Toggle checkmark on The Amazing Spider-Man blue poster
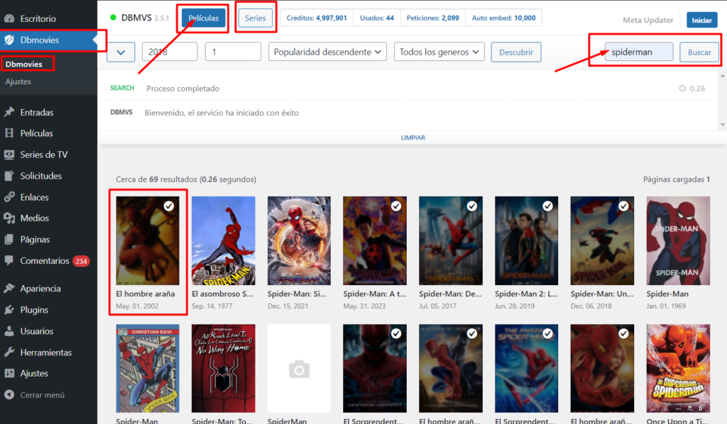This screenshot has height=424, width=727. click(x=547, y=333)
